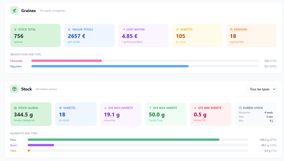Click the Stock box section icon
This screenshot has height=161, width=284.
14,89
